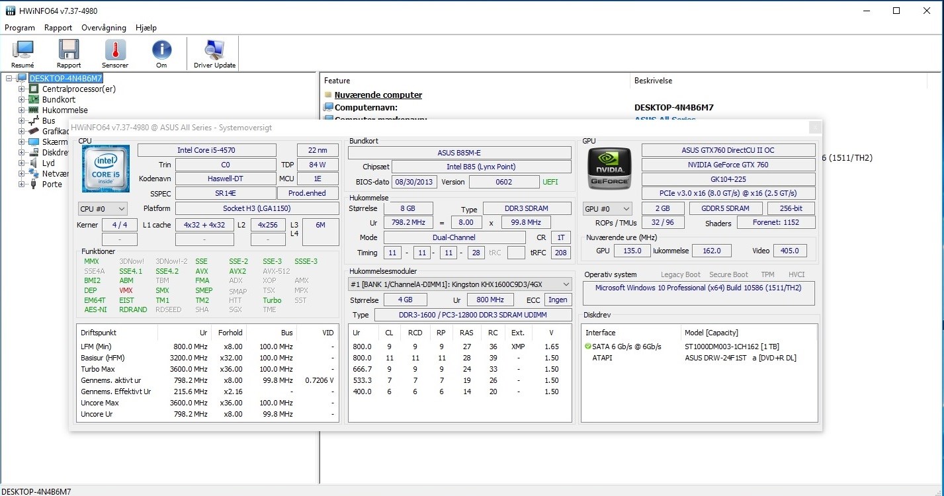Select Bundkort in the tree
944x496 pixels.
(59, 100)
